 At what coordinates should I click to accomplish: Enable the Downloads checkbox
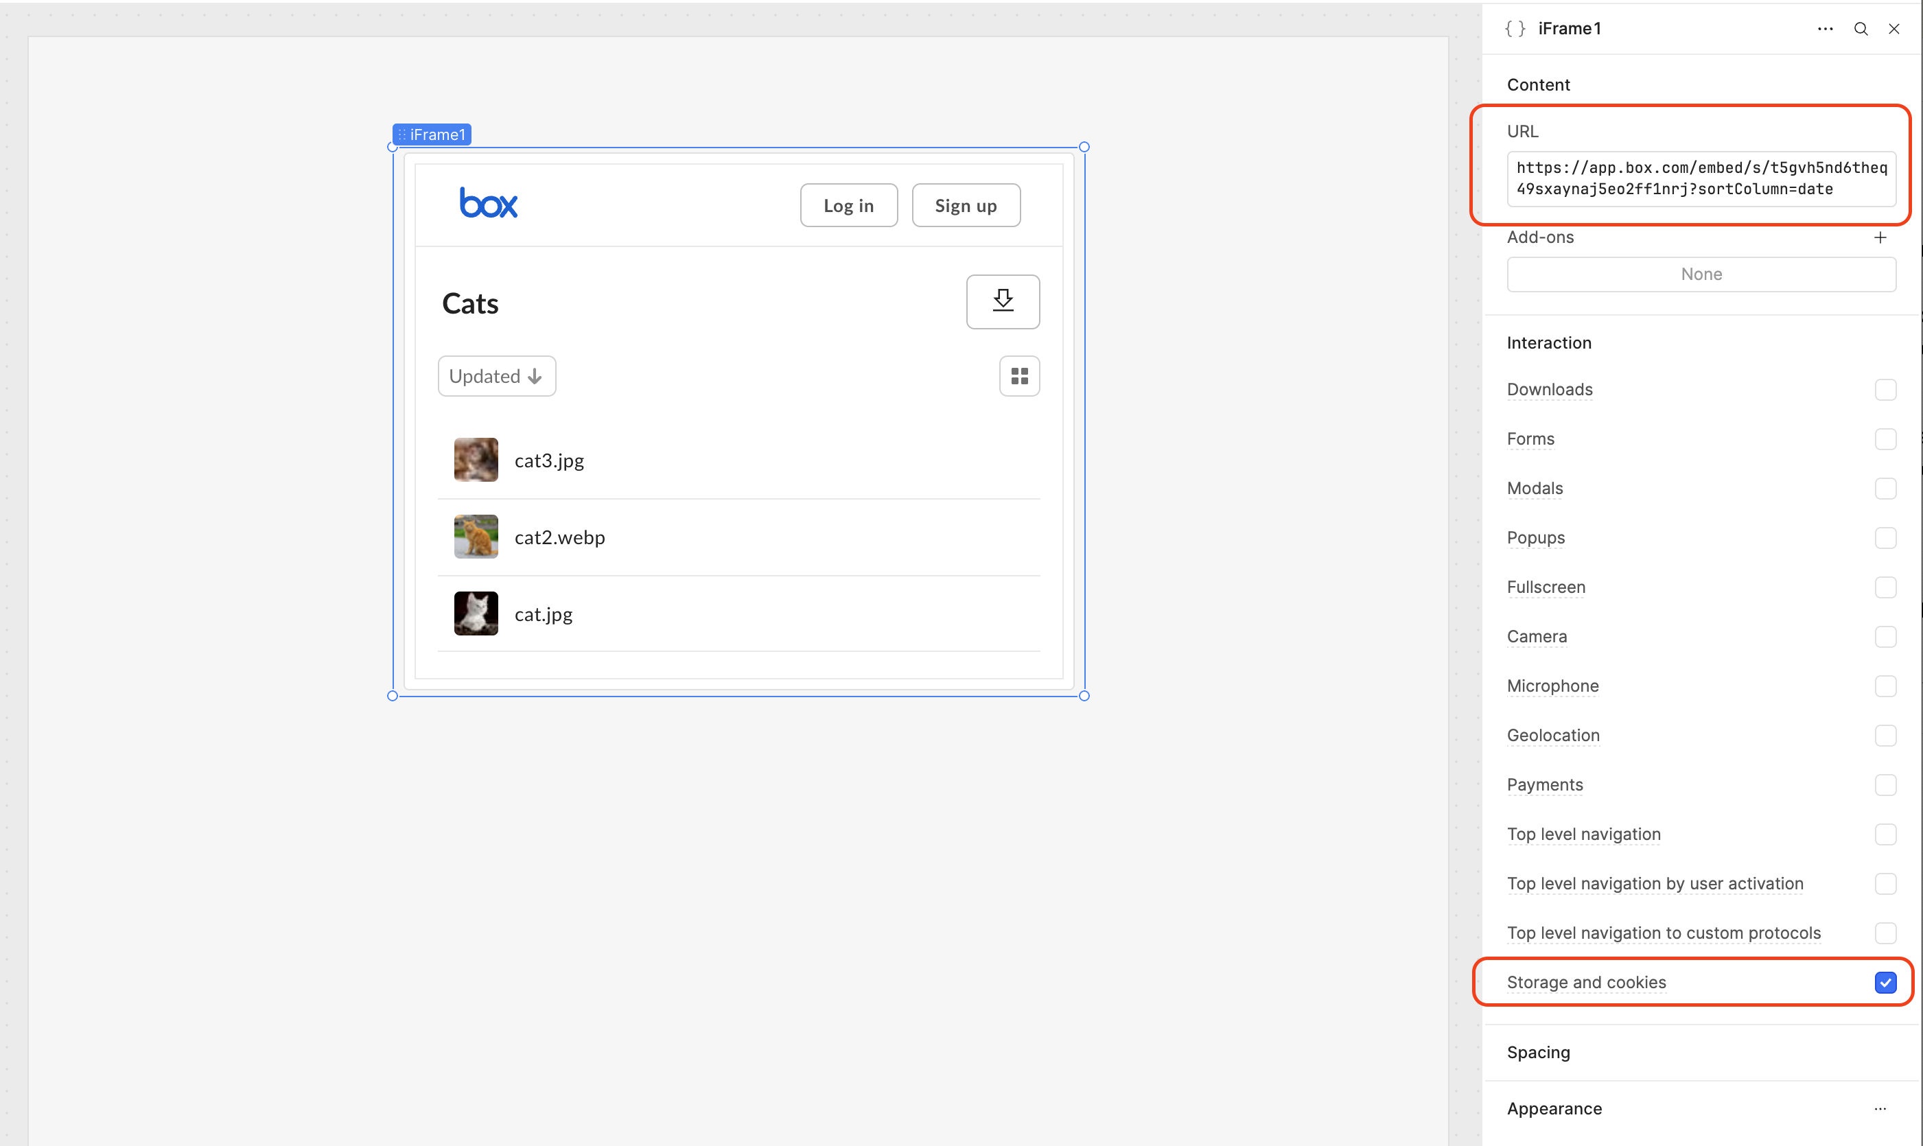coord(1885,389)
